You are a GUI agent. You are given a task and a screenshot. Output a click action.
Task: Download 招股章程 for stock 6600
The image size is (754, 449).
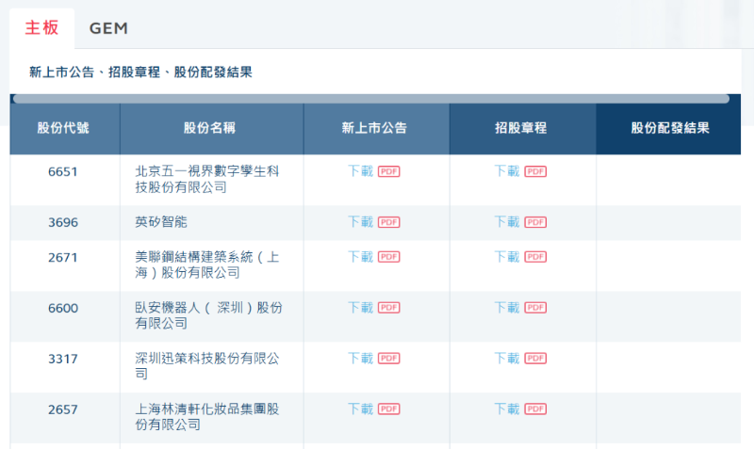click(507, 308)
